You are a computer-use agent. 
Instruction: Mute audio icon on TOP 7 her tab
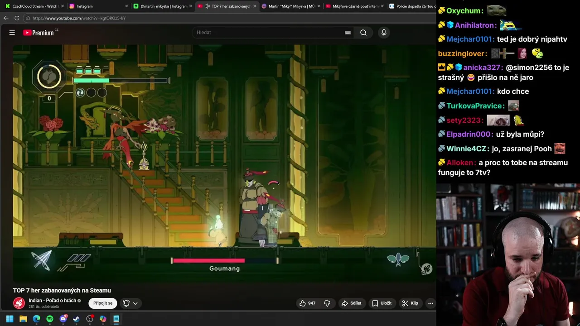pos(207,6)
